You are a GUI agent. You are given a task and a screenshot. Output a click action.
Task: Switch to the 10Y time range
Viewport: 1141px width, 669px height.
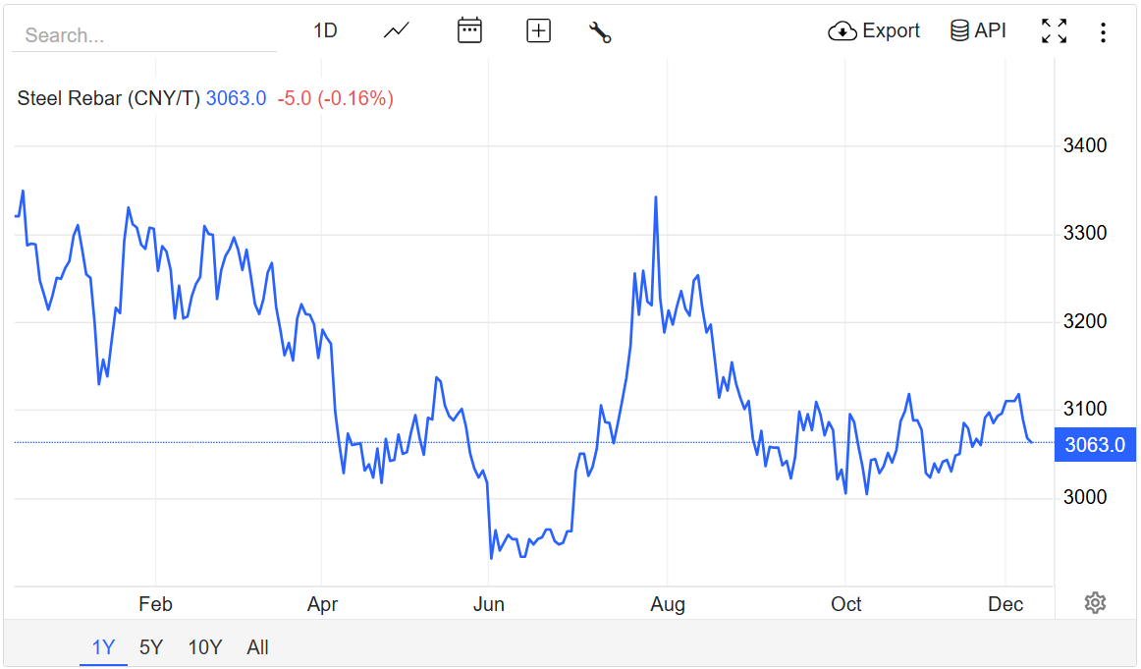[x=205, y=647]
